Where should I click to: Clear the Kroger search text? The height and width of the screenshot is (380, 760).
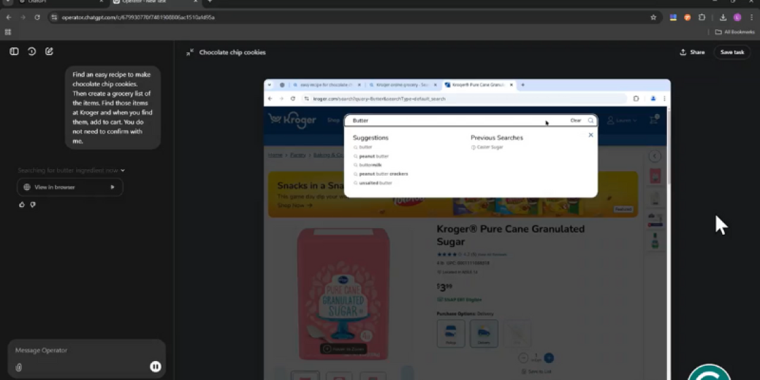click(x=575, y=120)
